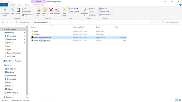Click Invert selection
The width and height of the screenshot is (182, 102).
tap(105, 15)
